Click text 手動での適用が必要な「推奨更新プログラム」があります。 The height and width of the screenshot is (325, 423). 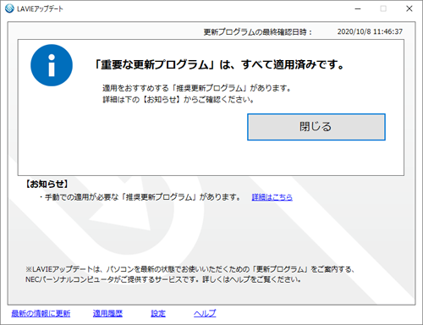pos(142,197)
